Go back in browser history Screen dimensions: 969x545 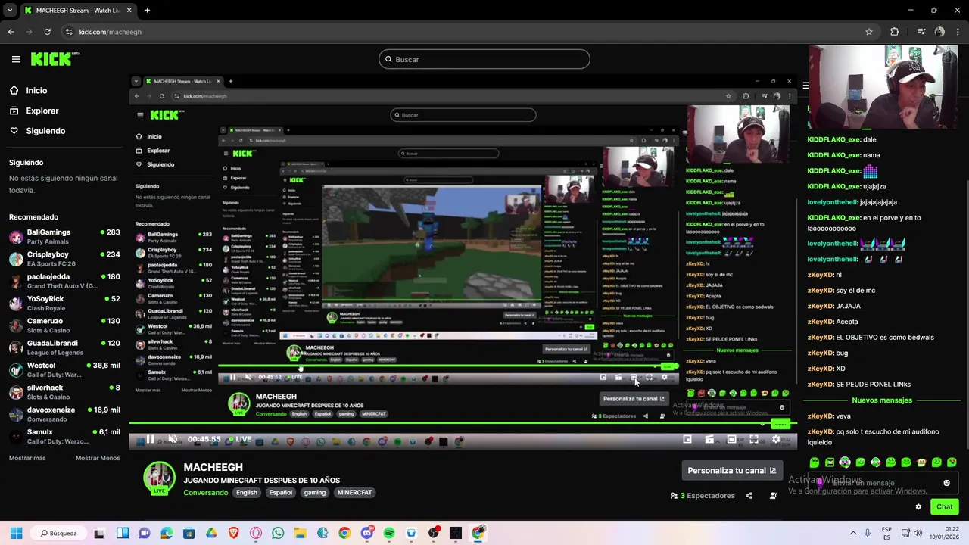11,32
